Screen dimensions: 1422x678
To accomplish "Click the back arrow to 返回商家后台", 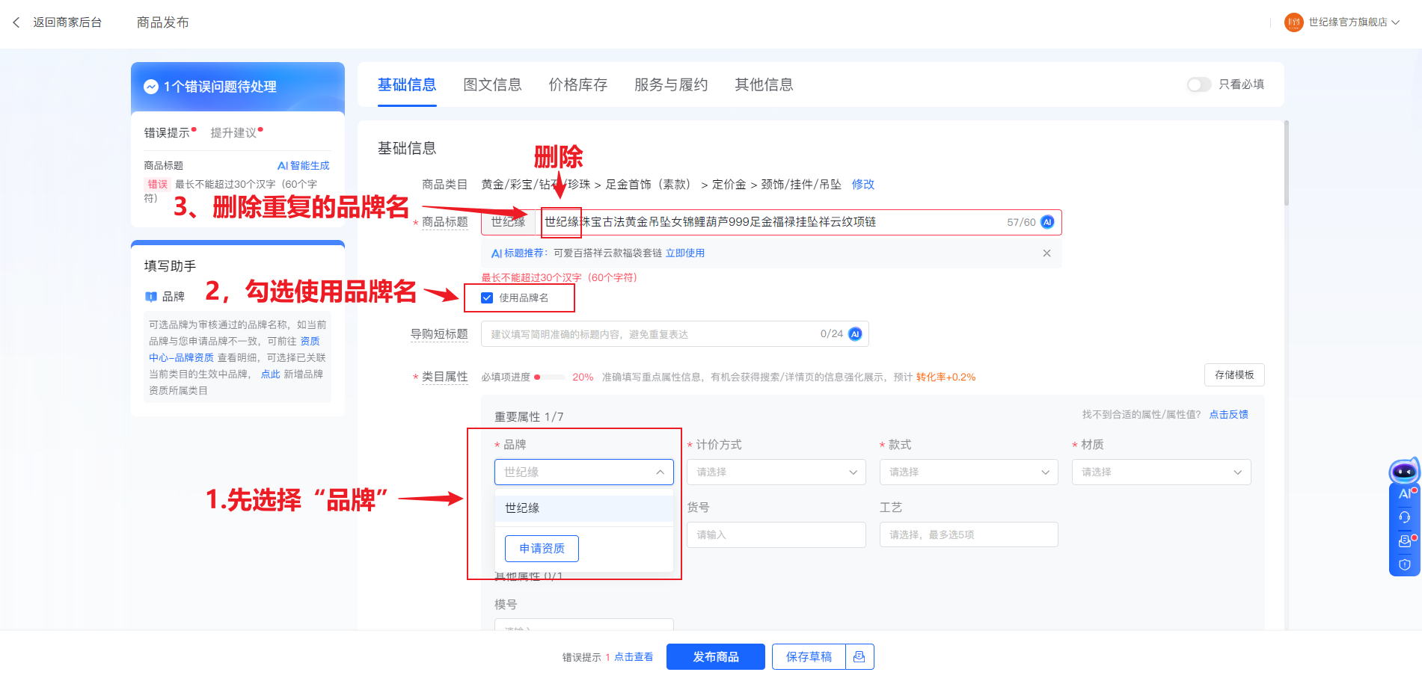I will (16, 22).
